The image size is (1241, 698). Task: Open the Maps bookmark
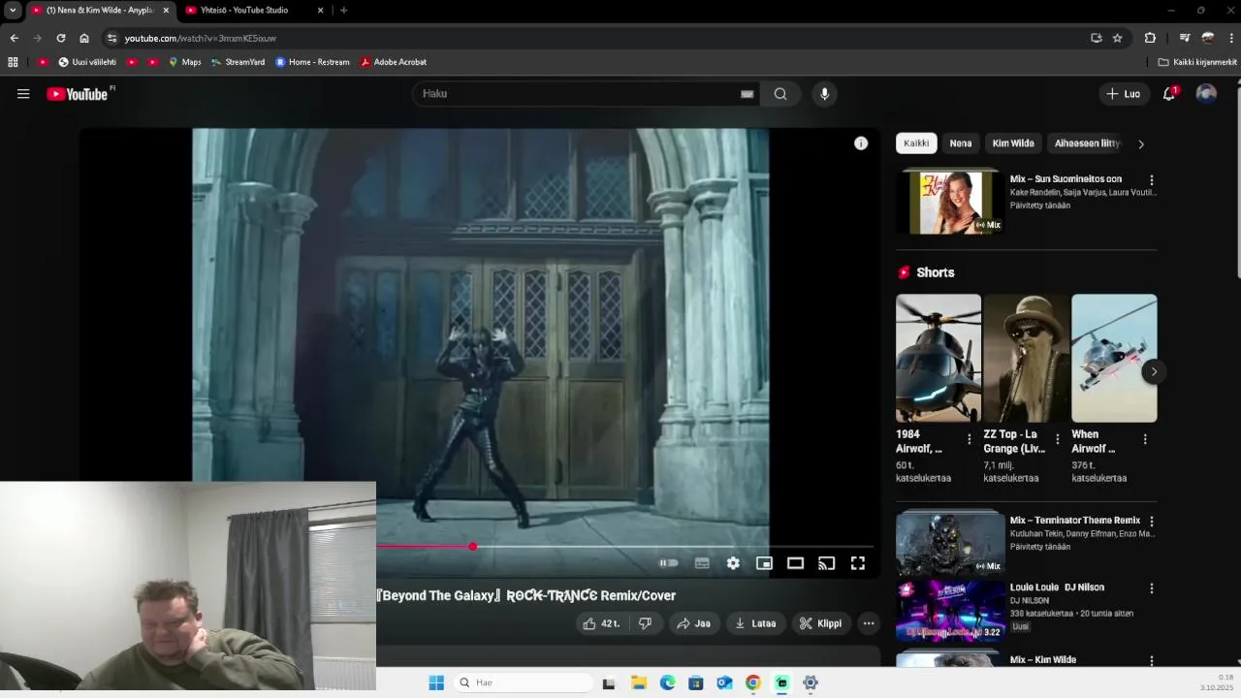(x=184, y=62)
